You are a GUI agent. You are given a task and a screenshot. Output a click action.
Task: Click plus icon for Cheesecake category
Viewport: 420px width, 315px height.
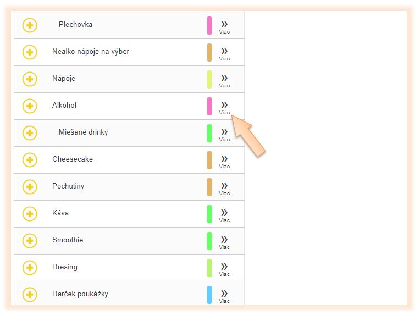(30, 160)
